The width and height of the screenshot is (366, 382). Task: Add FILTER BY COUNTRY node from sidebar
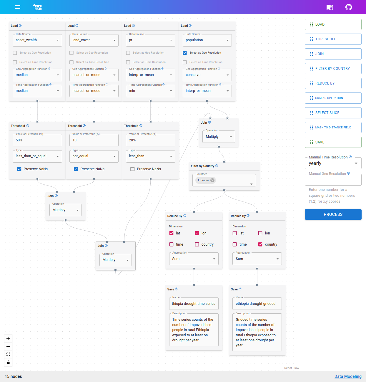click(333, 69)
